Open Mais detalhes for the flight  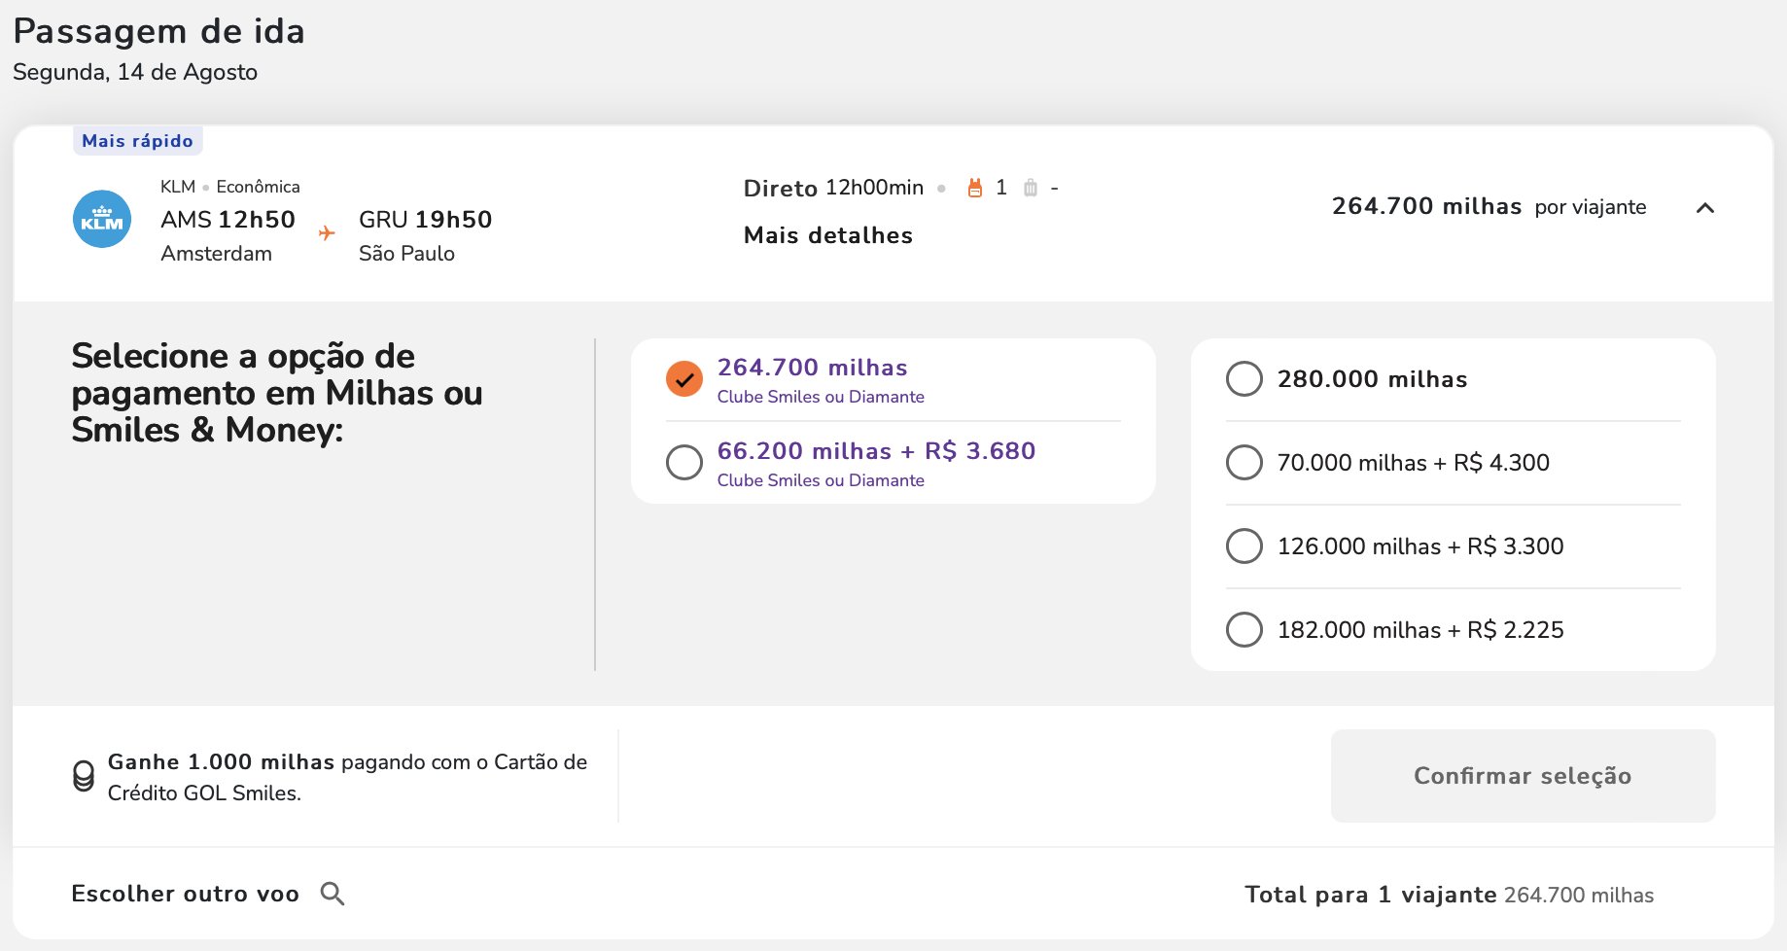tap(828, 235)
